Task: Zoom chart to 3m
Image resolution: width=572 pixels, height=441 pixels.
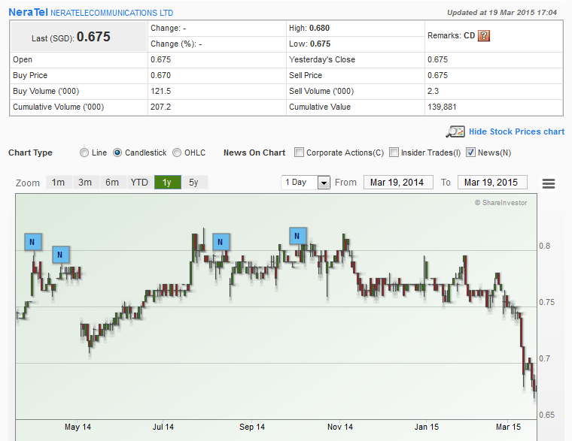Action: [85, 182]
